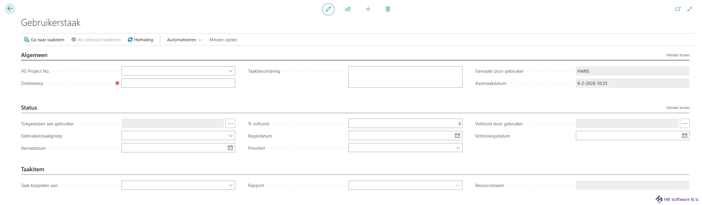This screenshot has width=702, height=205.
Task: Select Herhaling in the action bar
Action: pos(140,40)
